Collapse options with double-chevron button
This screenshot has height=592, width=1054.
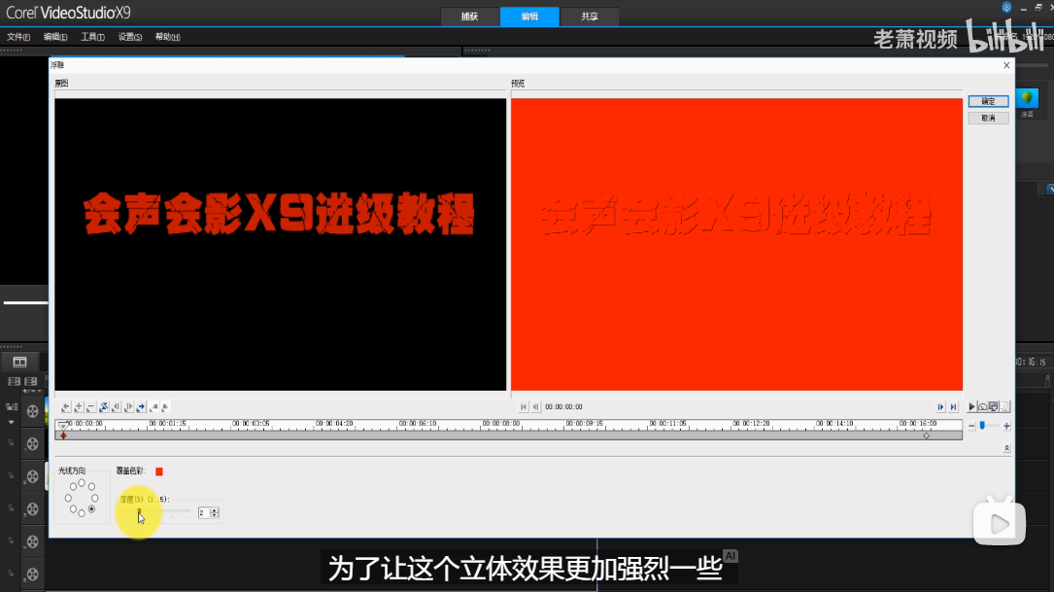(x=1006, y=448)
